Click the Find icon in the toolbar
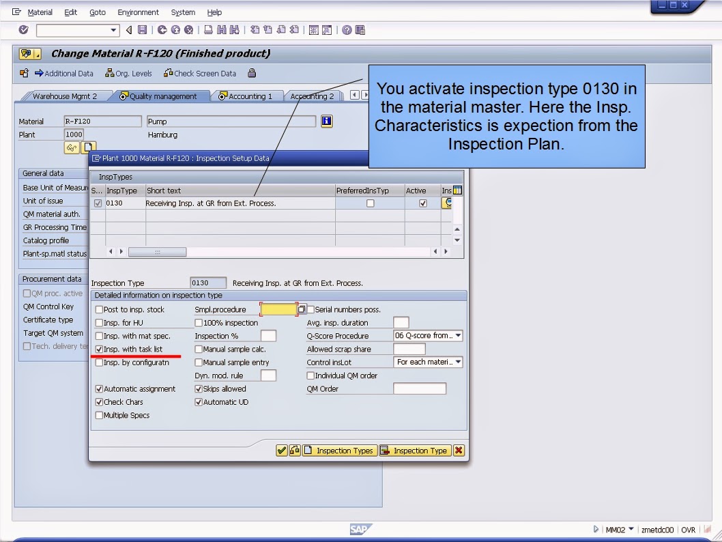Viewport: 722px width, 542px height. point(222,30)
